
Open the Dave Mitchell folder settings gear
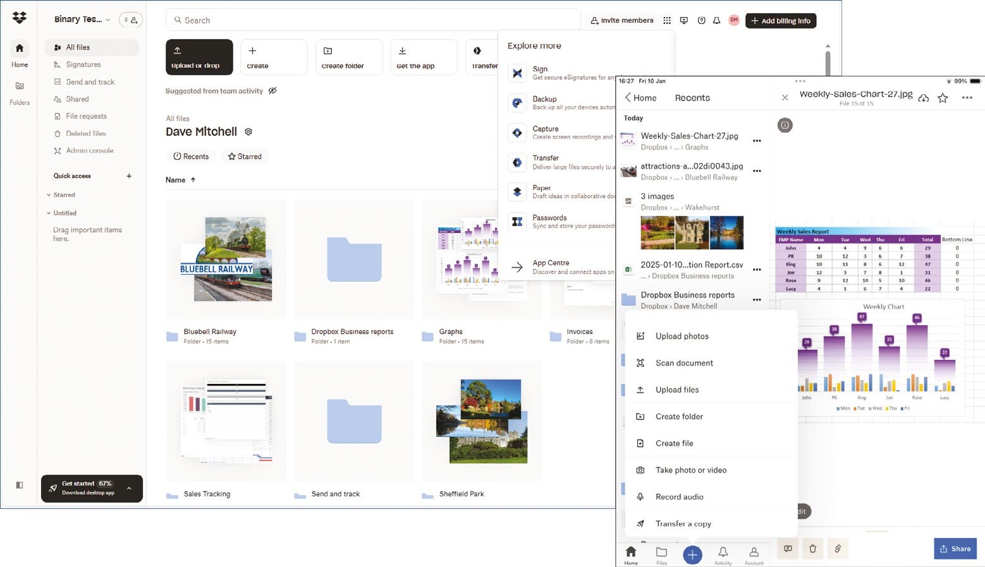coord(248,132)
